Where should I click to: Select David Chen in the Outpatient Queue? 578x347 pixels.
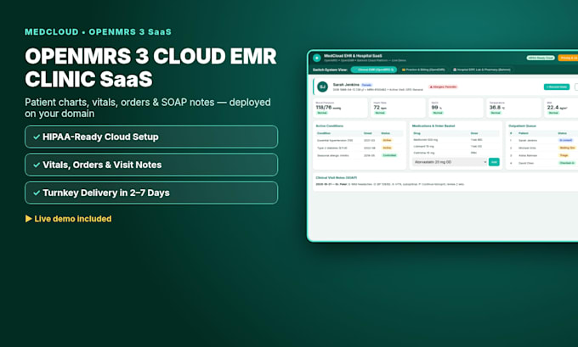tap(543, 163)
